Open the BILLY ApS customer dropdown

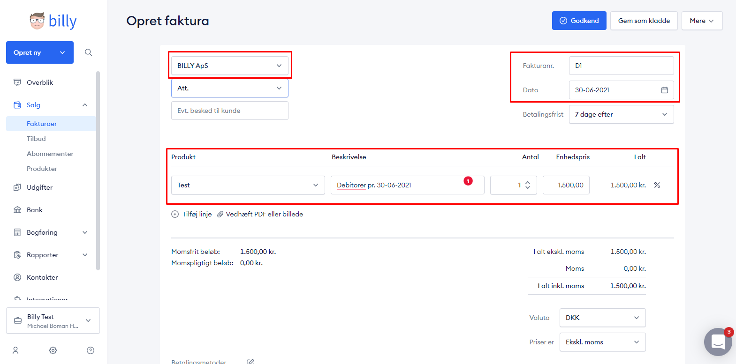(230, 66)
